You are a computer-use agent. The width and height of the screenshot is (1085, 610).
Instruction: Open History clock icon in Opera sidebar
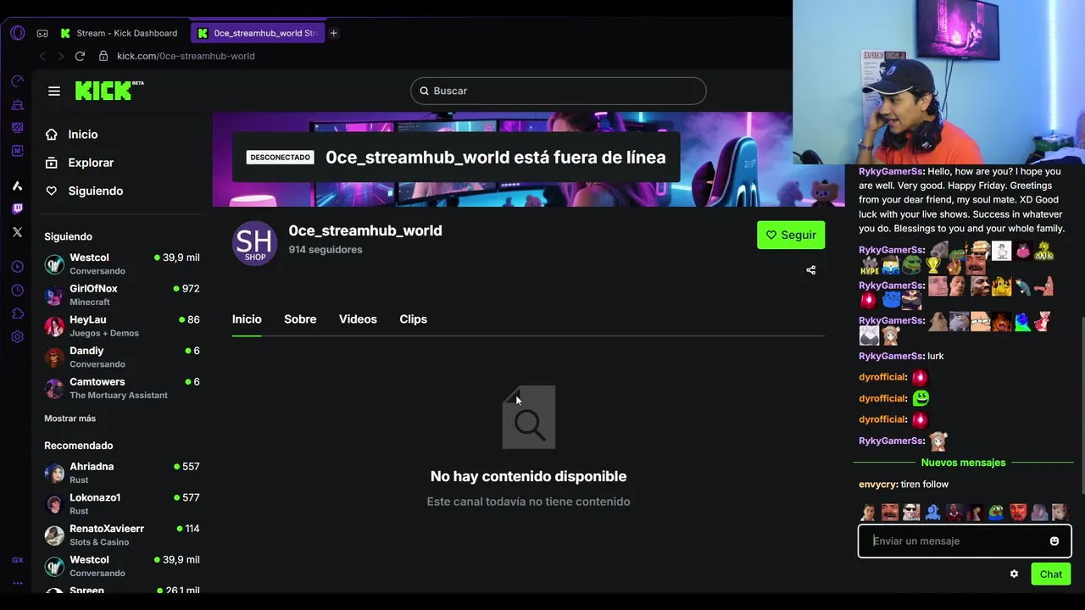(18, 291)
